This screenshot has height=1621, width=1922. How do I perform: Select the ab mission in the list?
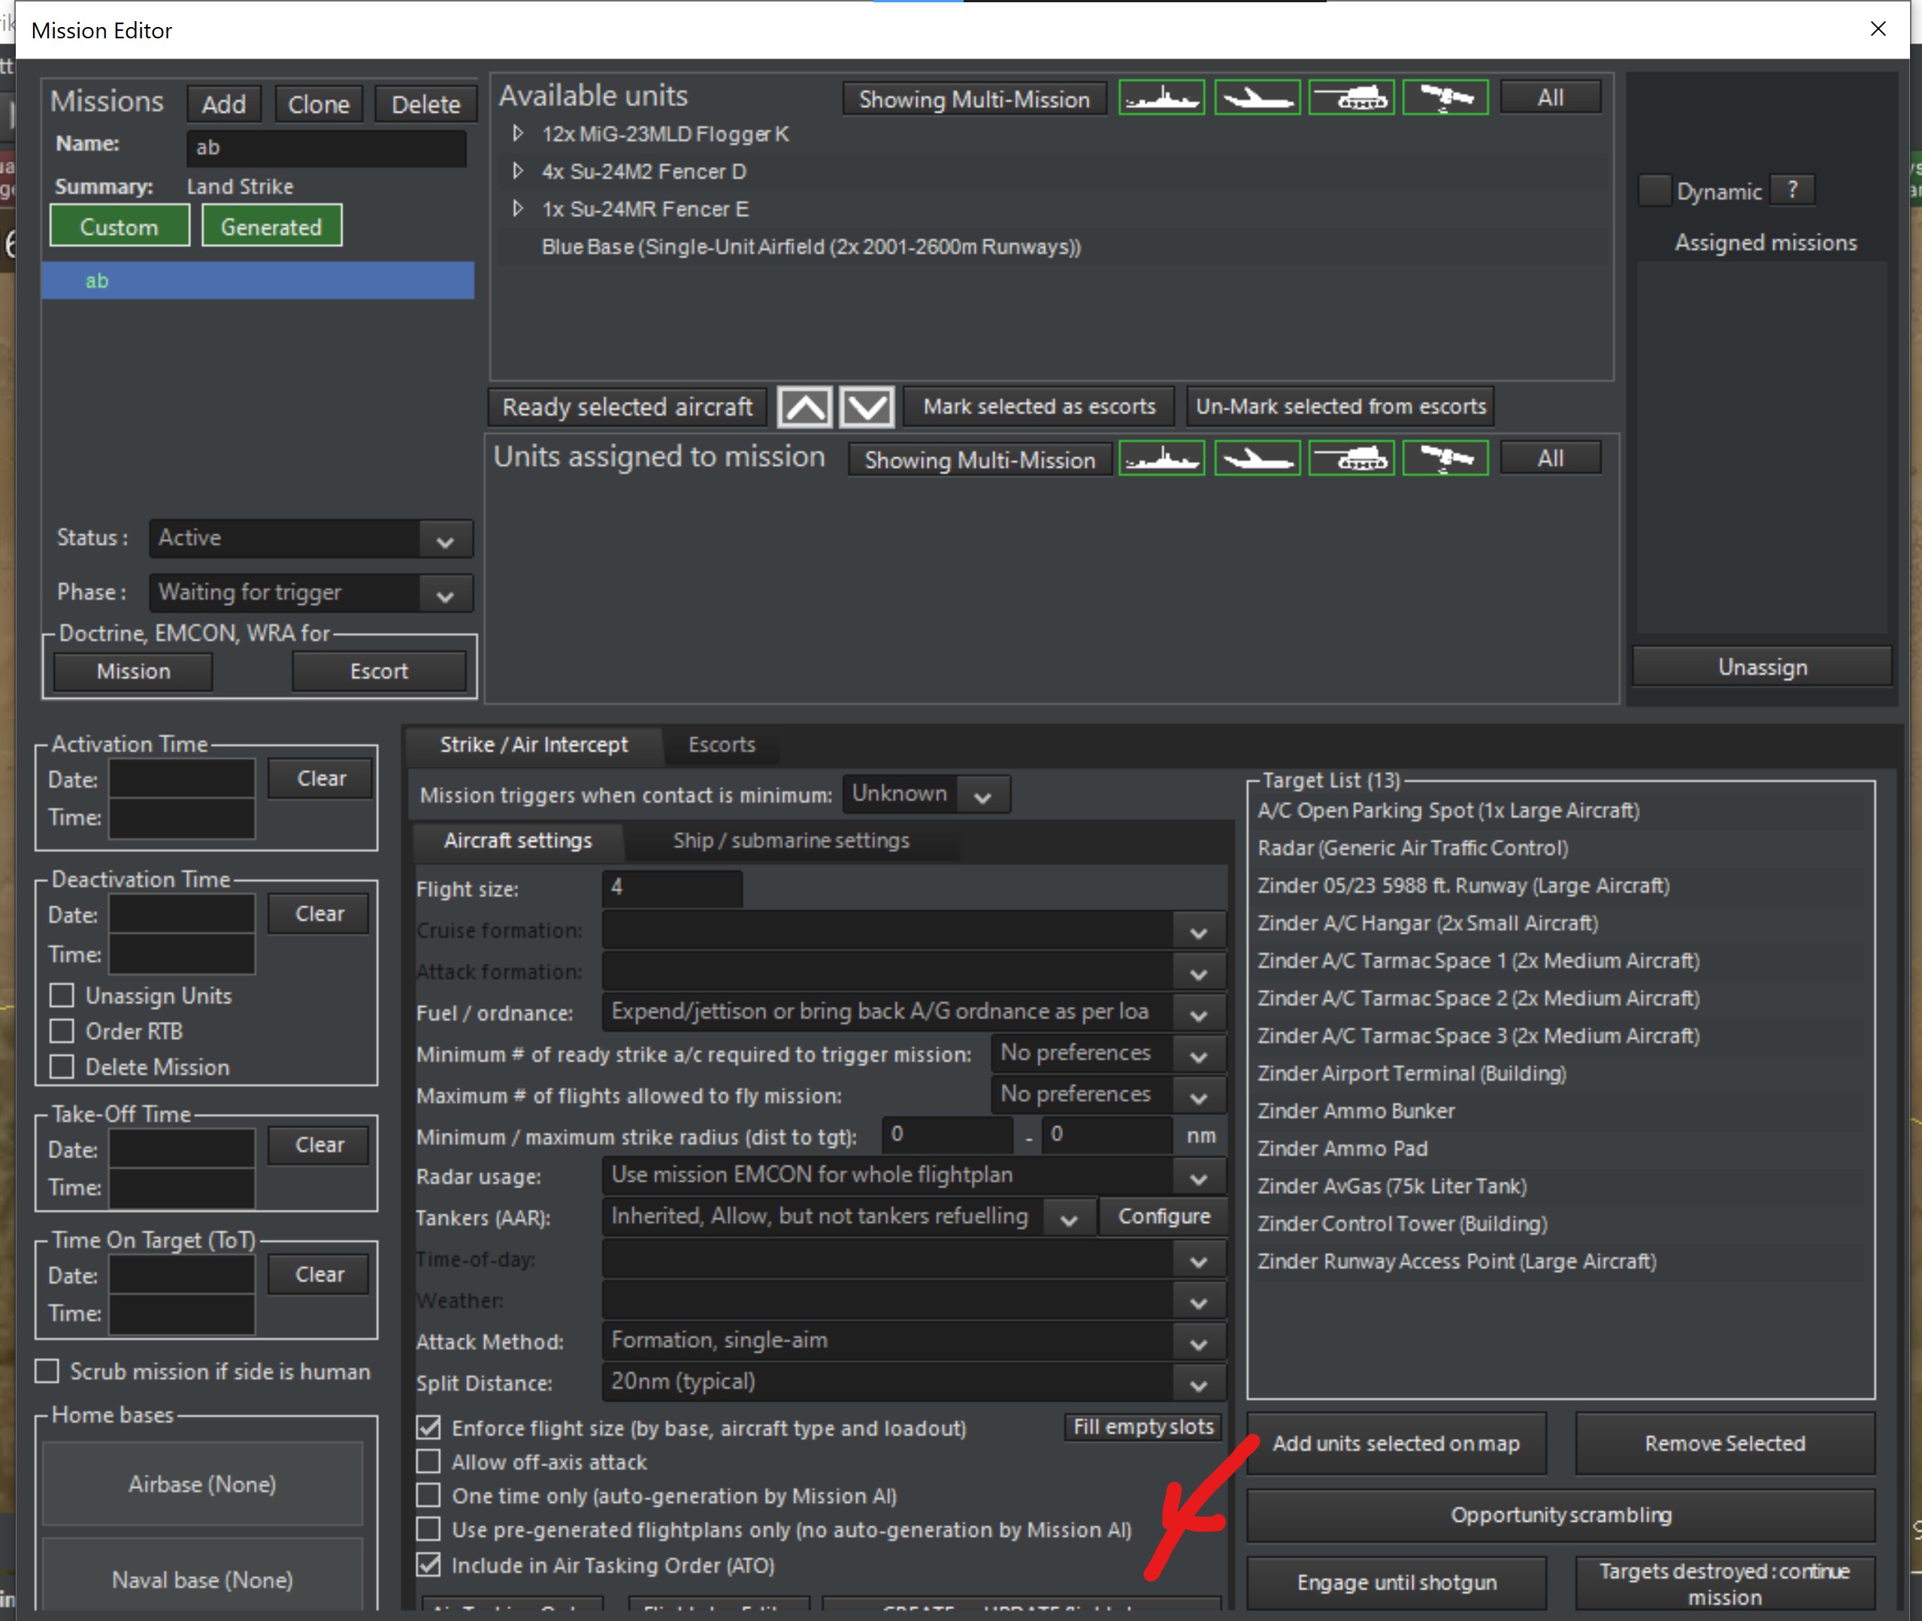click(x=257, y=280)
